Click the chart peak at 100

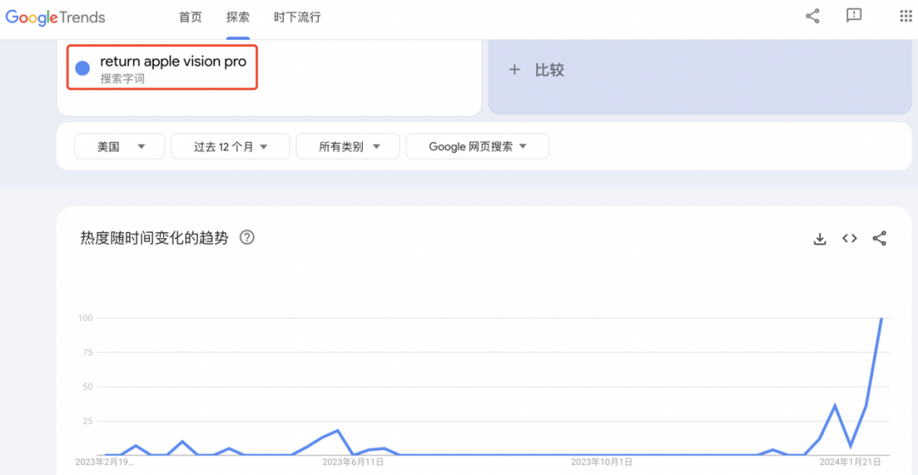click(x=881, y=319)
